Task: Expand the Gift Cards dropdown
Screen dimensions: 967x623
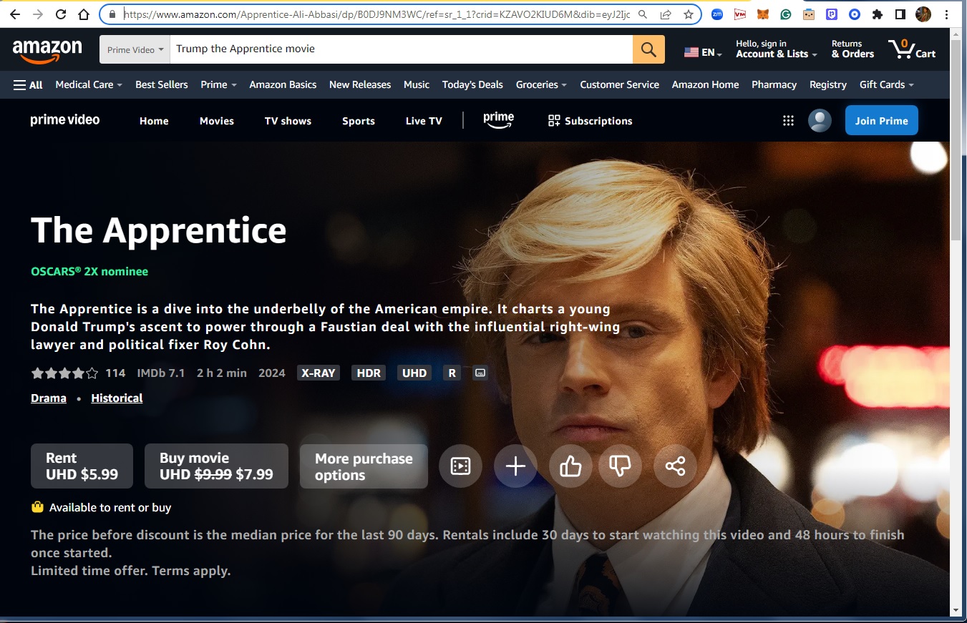Action: click(887, 84)
